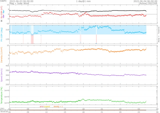Click the 00 hour tick on time axis
Image resolution: width=160 pixels, height=113 pixels.
pyautogui.click(x=120, y=109)
